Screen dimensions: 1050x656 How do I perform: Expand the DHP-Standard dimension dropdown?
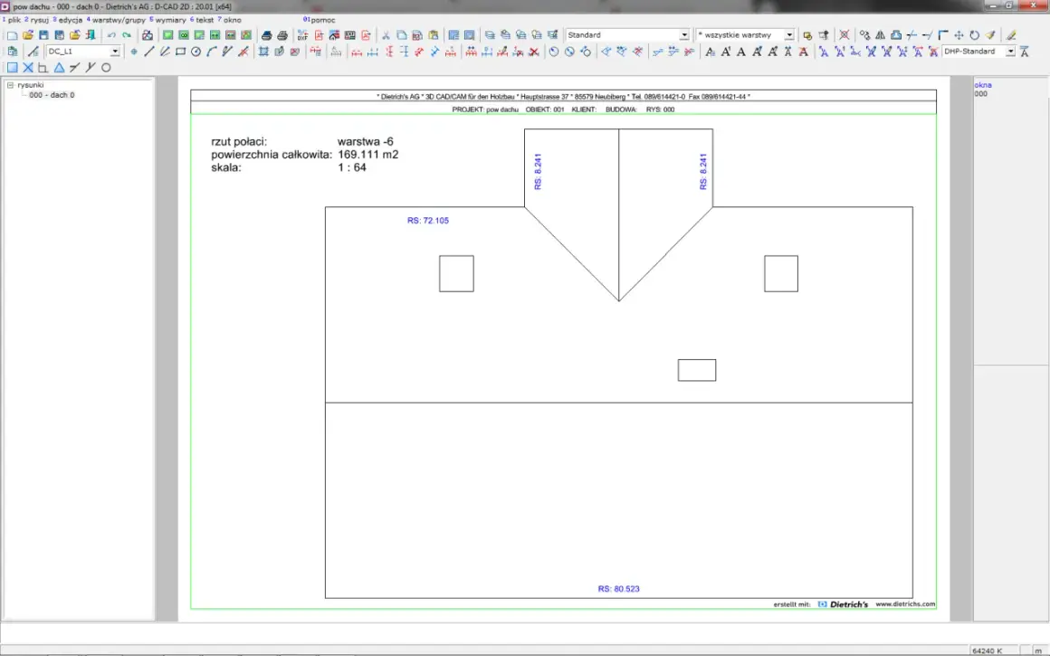(x=1010, y=52)
